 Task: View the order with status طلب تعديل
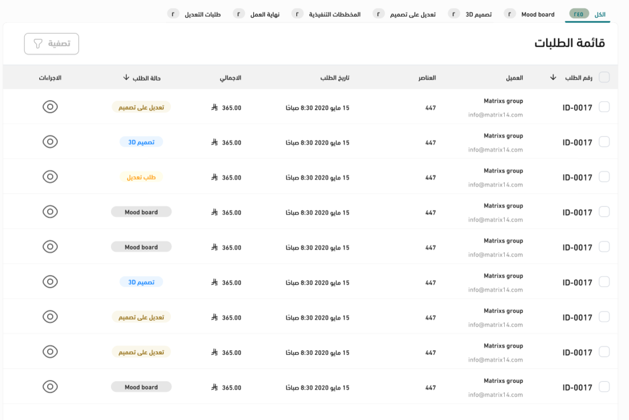(x=50, y=177)
